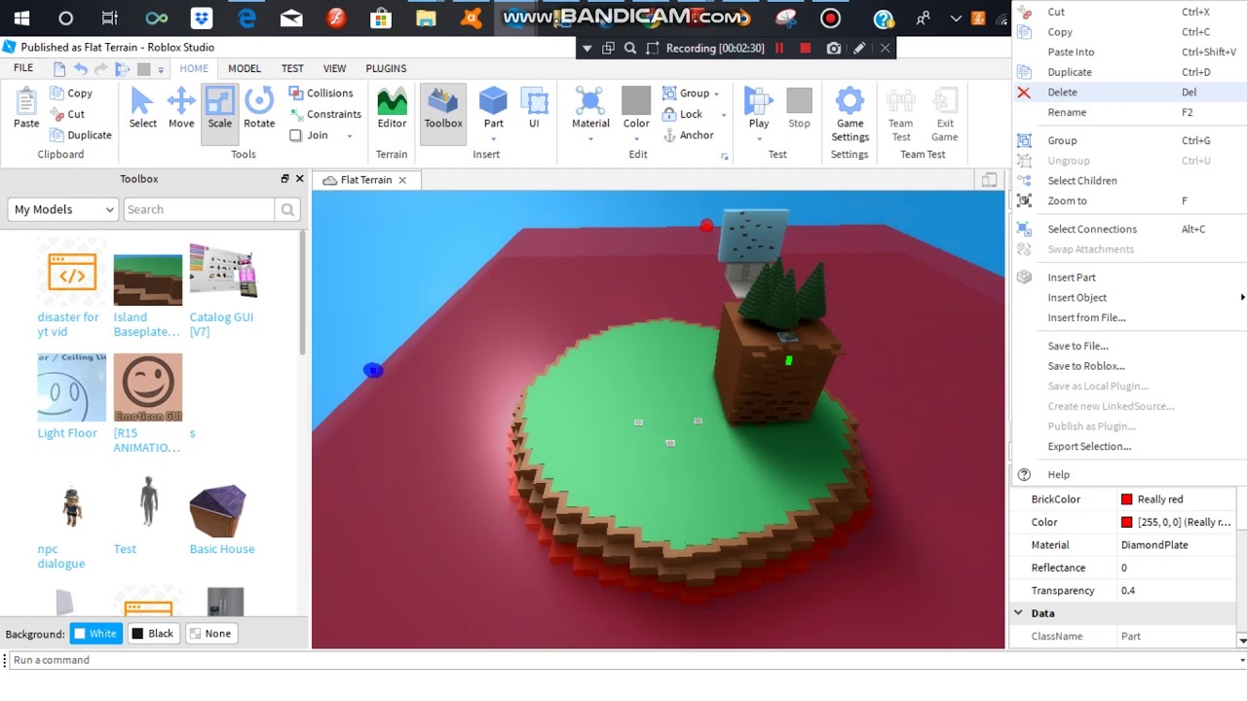Click the BrickColor Really red swatch
Viewport: 1247px width, 701px height.
(x=1126, y=499)
